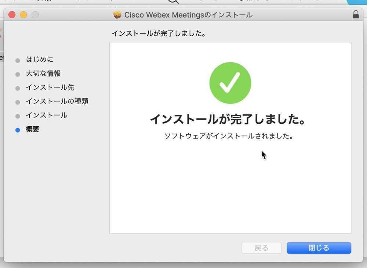Select the 大切な情報 step
The image size is (367, 268).
[x=43, y=73]
